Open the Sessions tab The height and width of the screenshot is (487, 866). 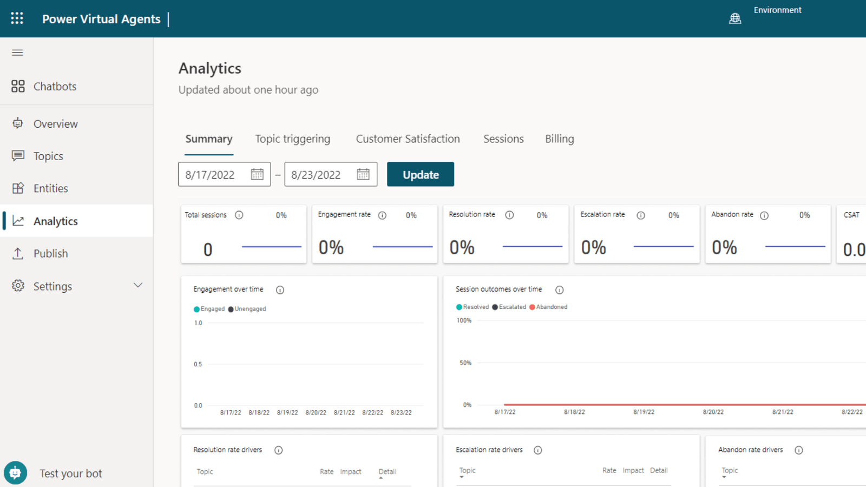point(503,139)
